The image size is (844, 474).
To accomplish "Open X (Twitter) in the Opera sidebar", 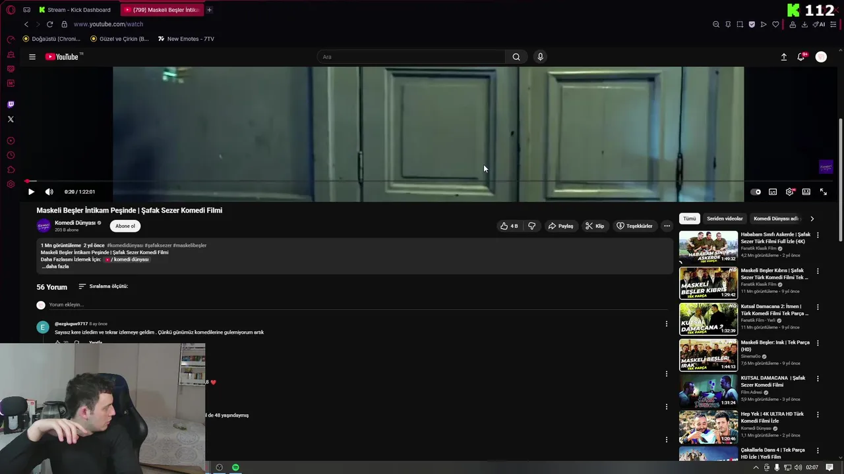I will click(x=11, y=119).
